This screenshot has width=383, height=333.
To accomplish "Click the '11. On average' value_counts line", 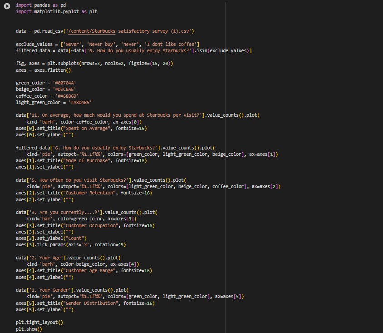I will tap(137, 115).
